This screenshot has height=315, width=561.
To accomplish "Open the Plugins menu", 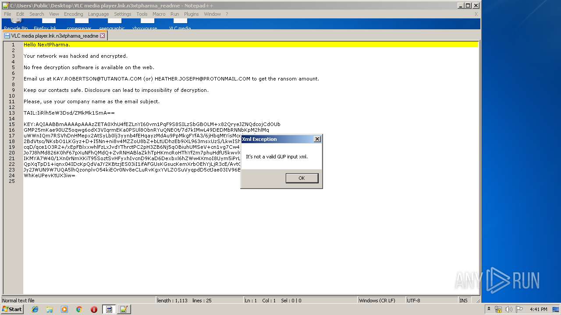I will [192, 14].
